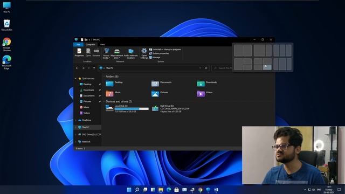
Task: Select DVD Drive in the navigation pane
Action: point(91,135)
